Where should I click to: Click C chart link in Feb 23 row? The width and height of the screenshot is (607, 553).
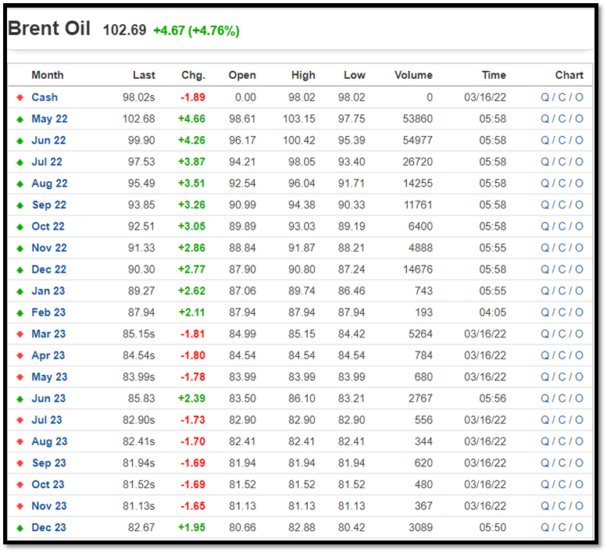[x=562, y=312]
